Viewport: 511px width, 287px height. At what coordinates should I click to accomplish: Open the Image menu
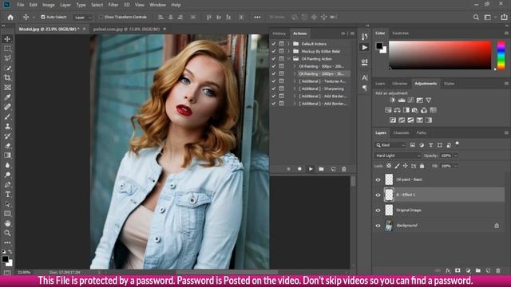(48, 5)
